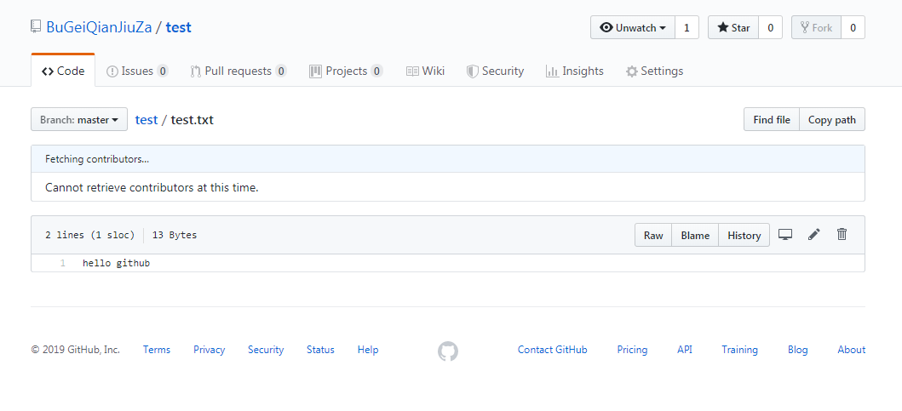Open the Wiki tab
This screenshot has width=902, height=411.
point(425,71)
